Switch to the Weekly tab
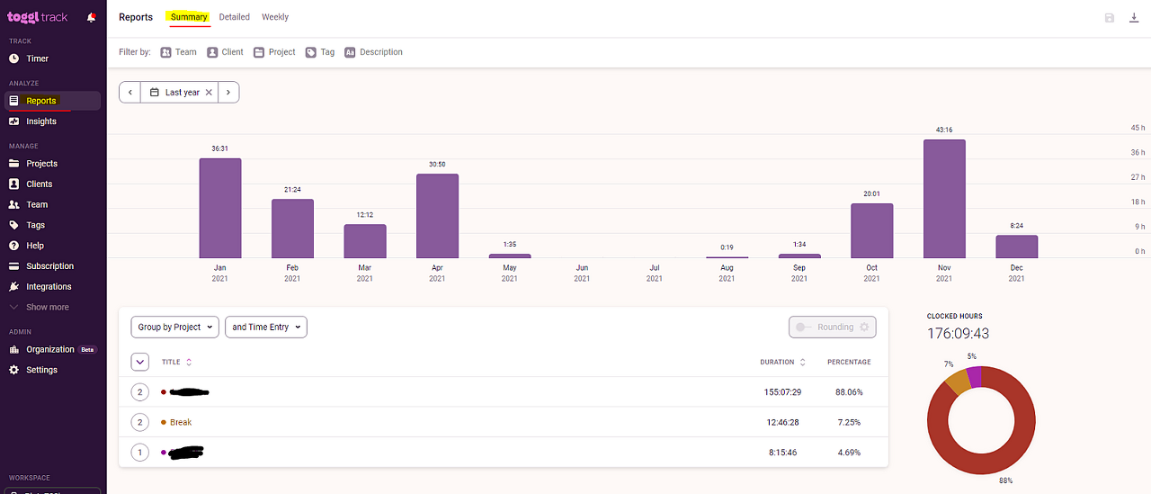Image resolution: width=1151 pixels, height=494 pixels. (275, 17)
